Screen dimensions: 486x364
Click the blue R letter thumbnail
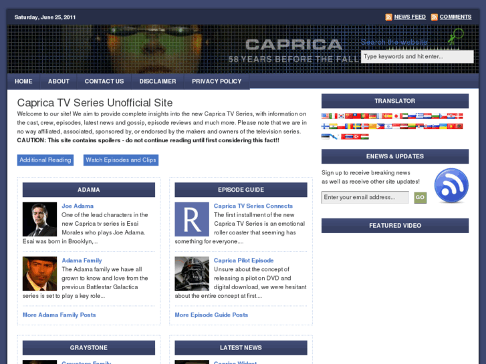pyautogui.click(x=192, y=219)
